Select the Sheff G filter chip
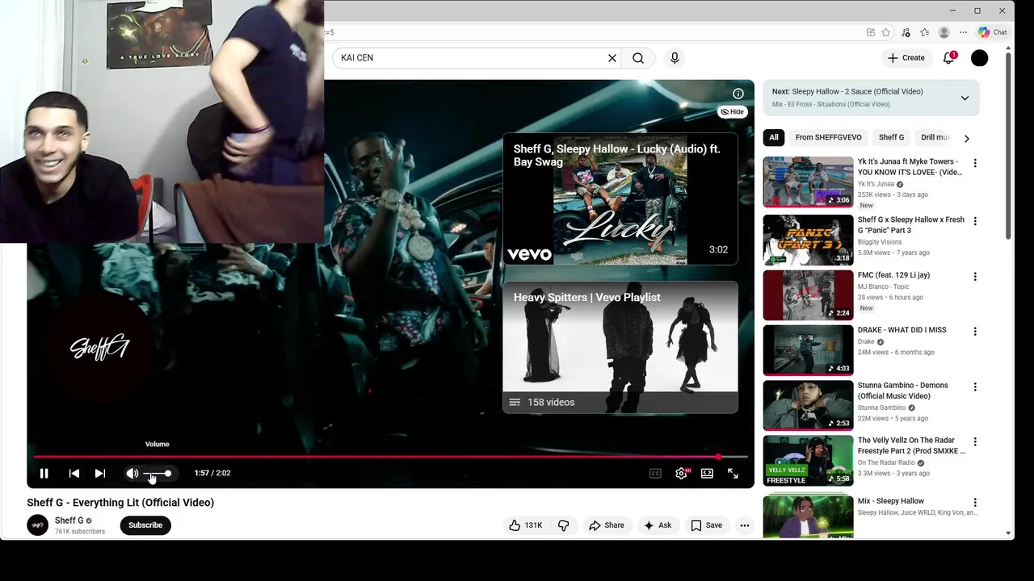The height and width of the screenshot is (581, 1034). 891,137
